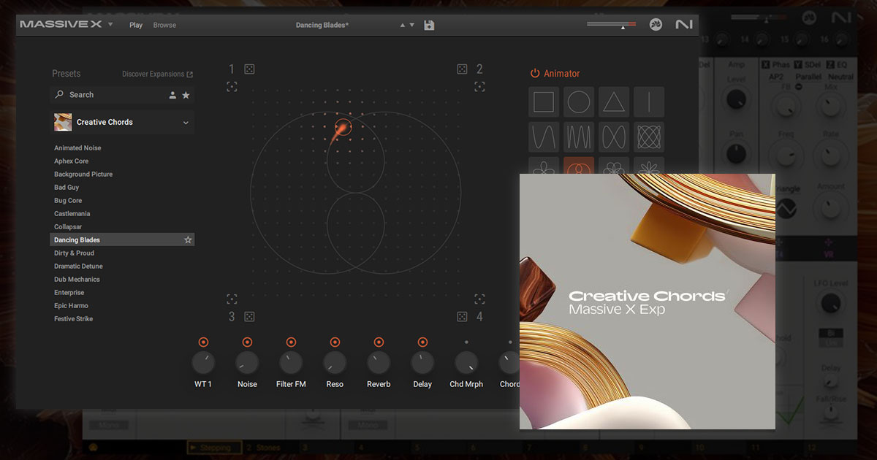The image size is (877, 460).
Task: Select the square shape in the Animator panel
Action: (x=544, y=101)
